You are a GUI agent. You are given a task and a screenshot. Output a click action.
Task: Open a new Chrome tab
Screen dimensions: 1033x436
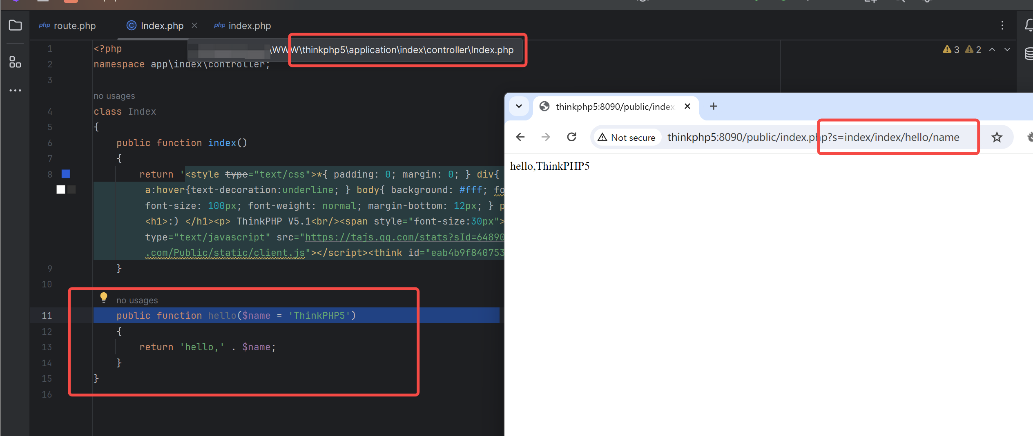[713, 106]
